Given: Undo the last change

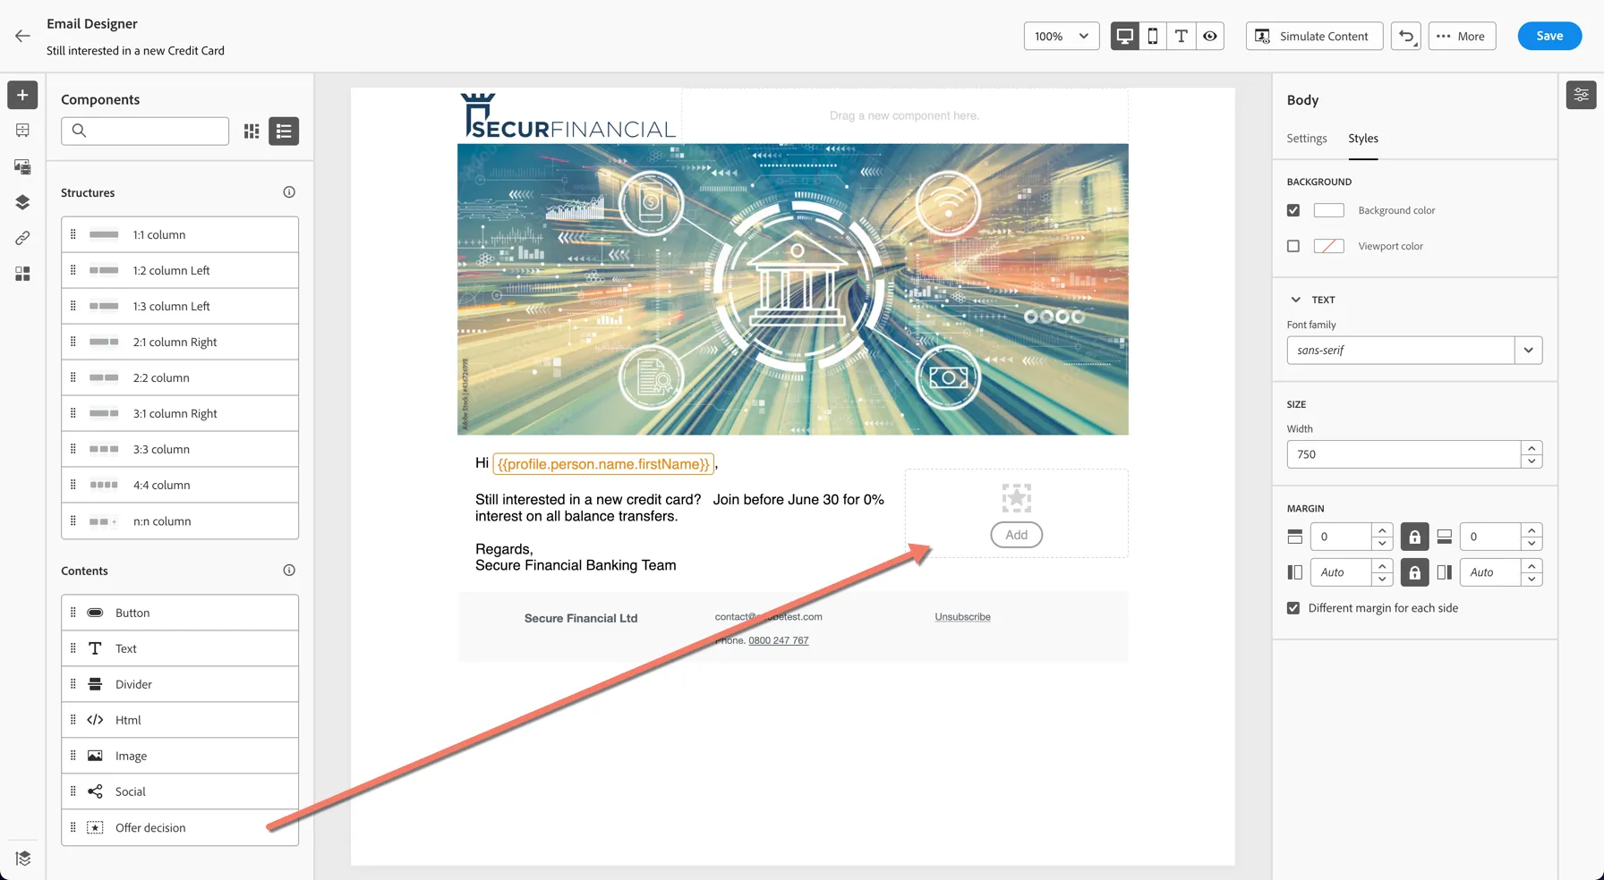Looking at the screenshot, I should click(1406, 36).
